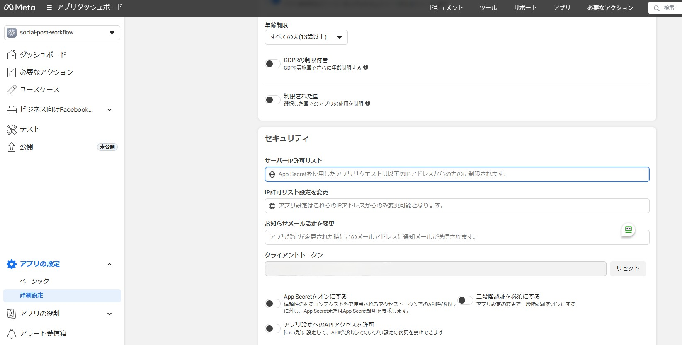Click the info icon beside 制限された国 description
682x345 pixels.
[x=368, y=103]
